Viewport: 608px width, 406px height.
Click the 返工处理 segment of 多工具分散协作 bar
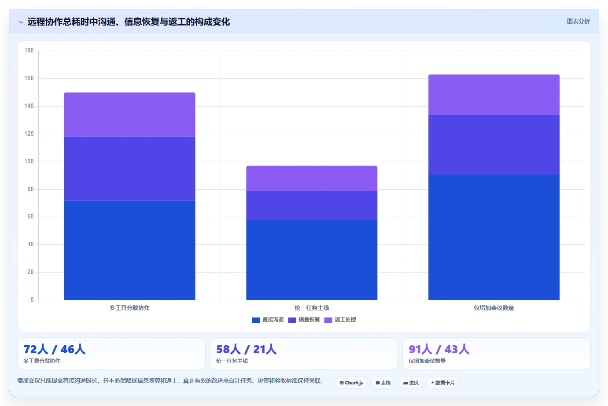129,114
